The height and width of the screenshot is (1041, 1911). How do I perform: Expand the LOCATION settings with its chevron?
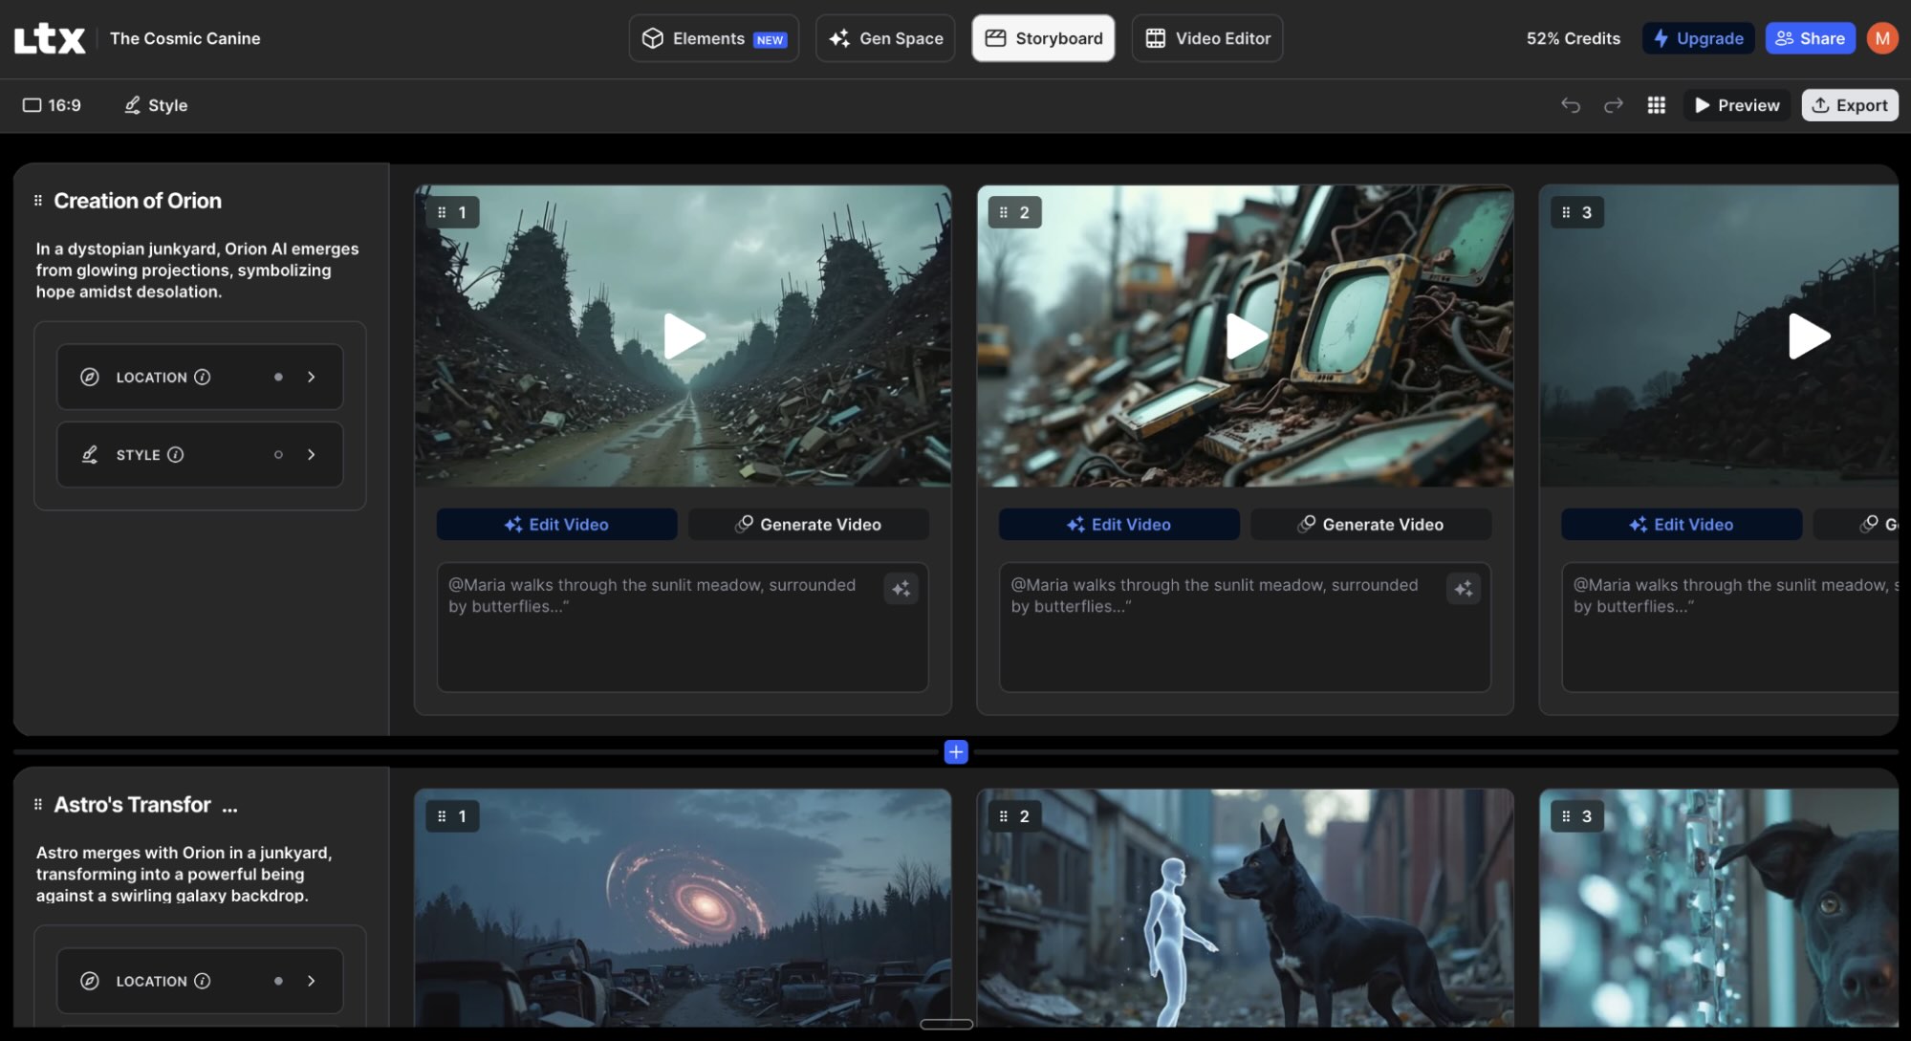312,377
